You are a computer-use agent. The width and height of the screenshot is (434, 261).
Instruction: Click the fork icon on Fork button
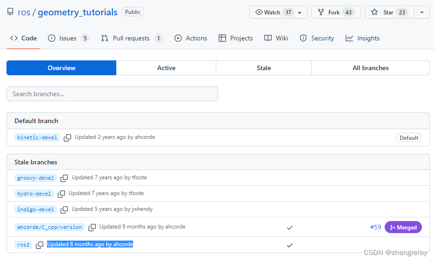321,12
